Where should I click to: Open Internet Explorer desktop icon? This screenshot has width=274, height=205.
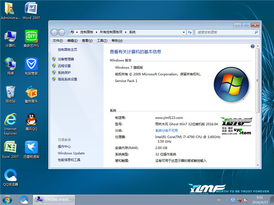[10, 124]
